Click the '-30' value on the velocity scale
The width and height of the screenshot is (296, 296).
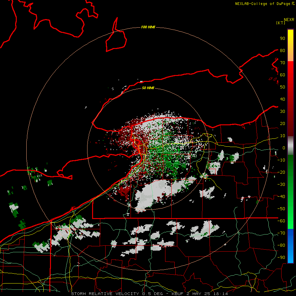(281, 185)
